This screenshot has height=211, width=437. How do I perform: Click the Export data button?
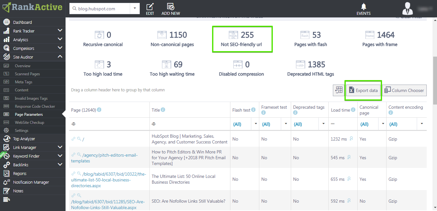pos(363,90)
